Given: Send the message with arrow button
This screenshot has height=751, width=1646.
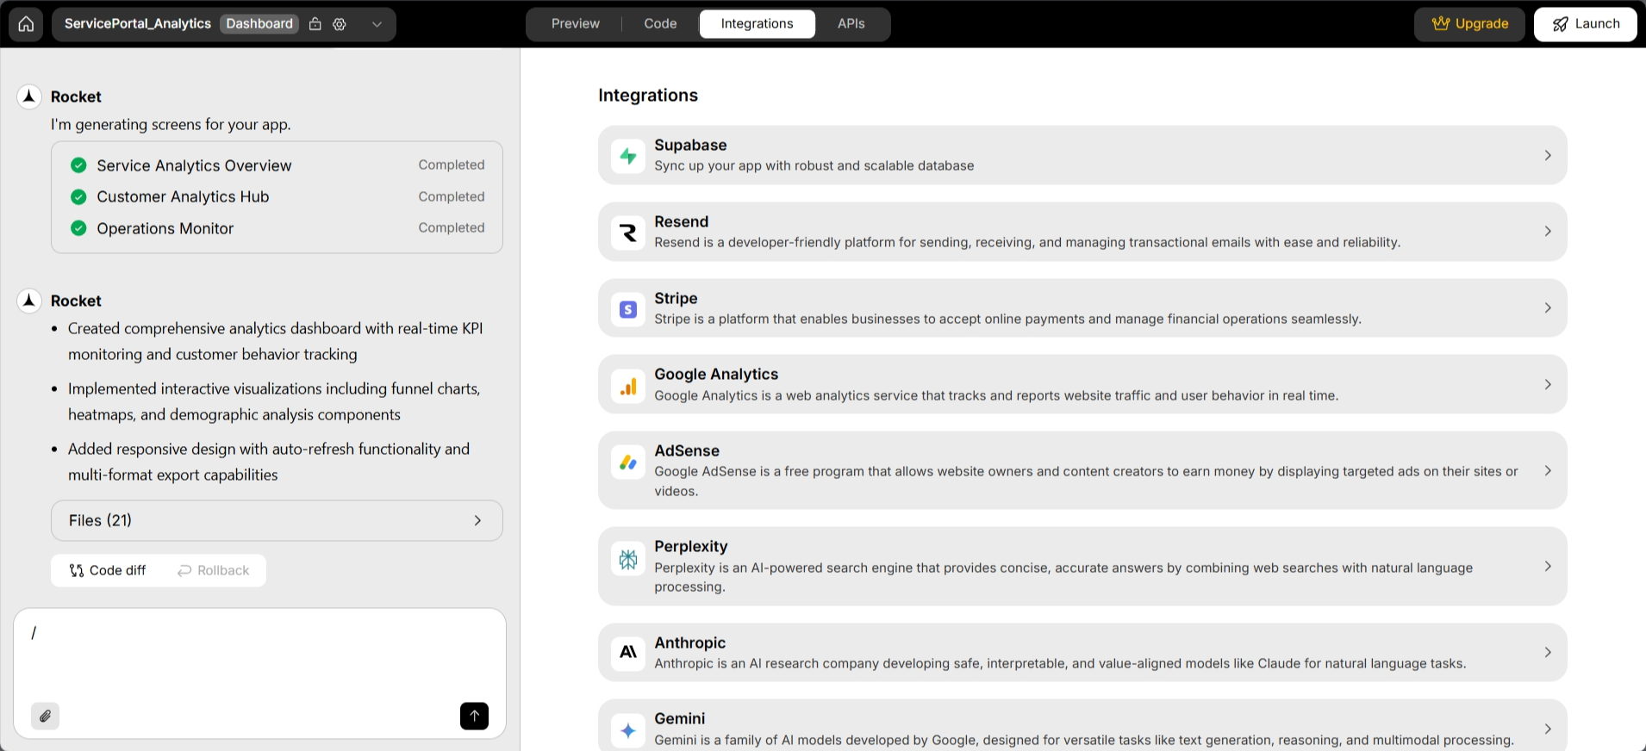Looking at the screenshot, I should 474,716.
